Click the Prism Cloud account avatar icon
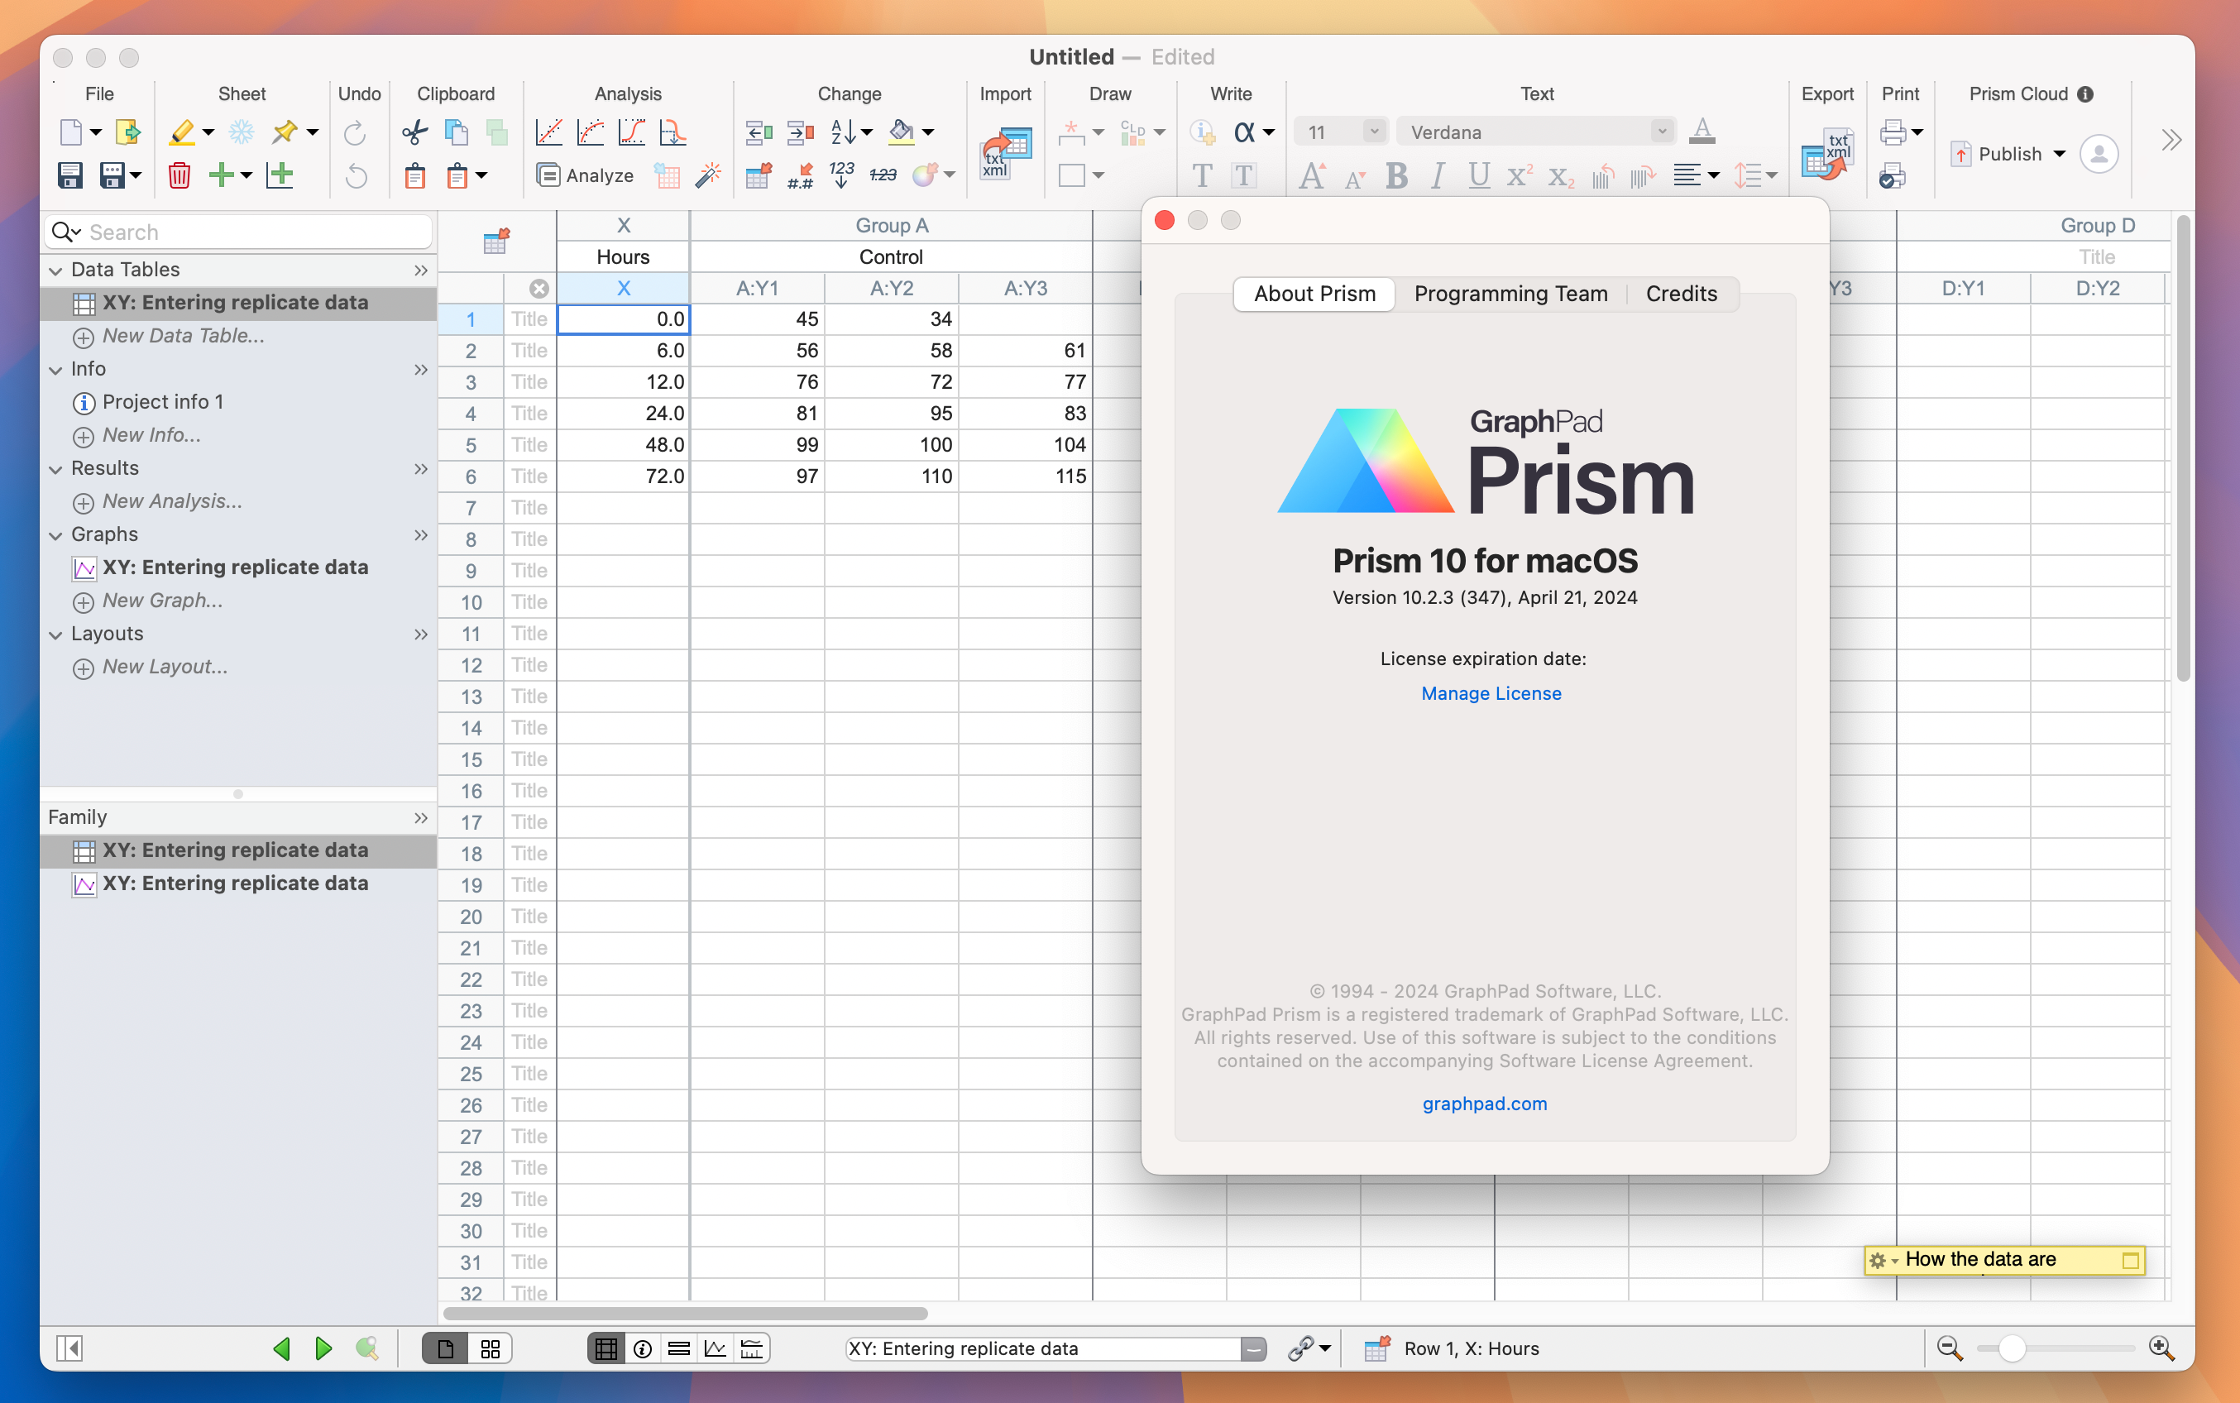This screenshot has width=2240, height=1403. pos(2099,153)
